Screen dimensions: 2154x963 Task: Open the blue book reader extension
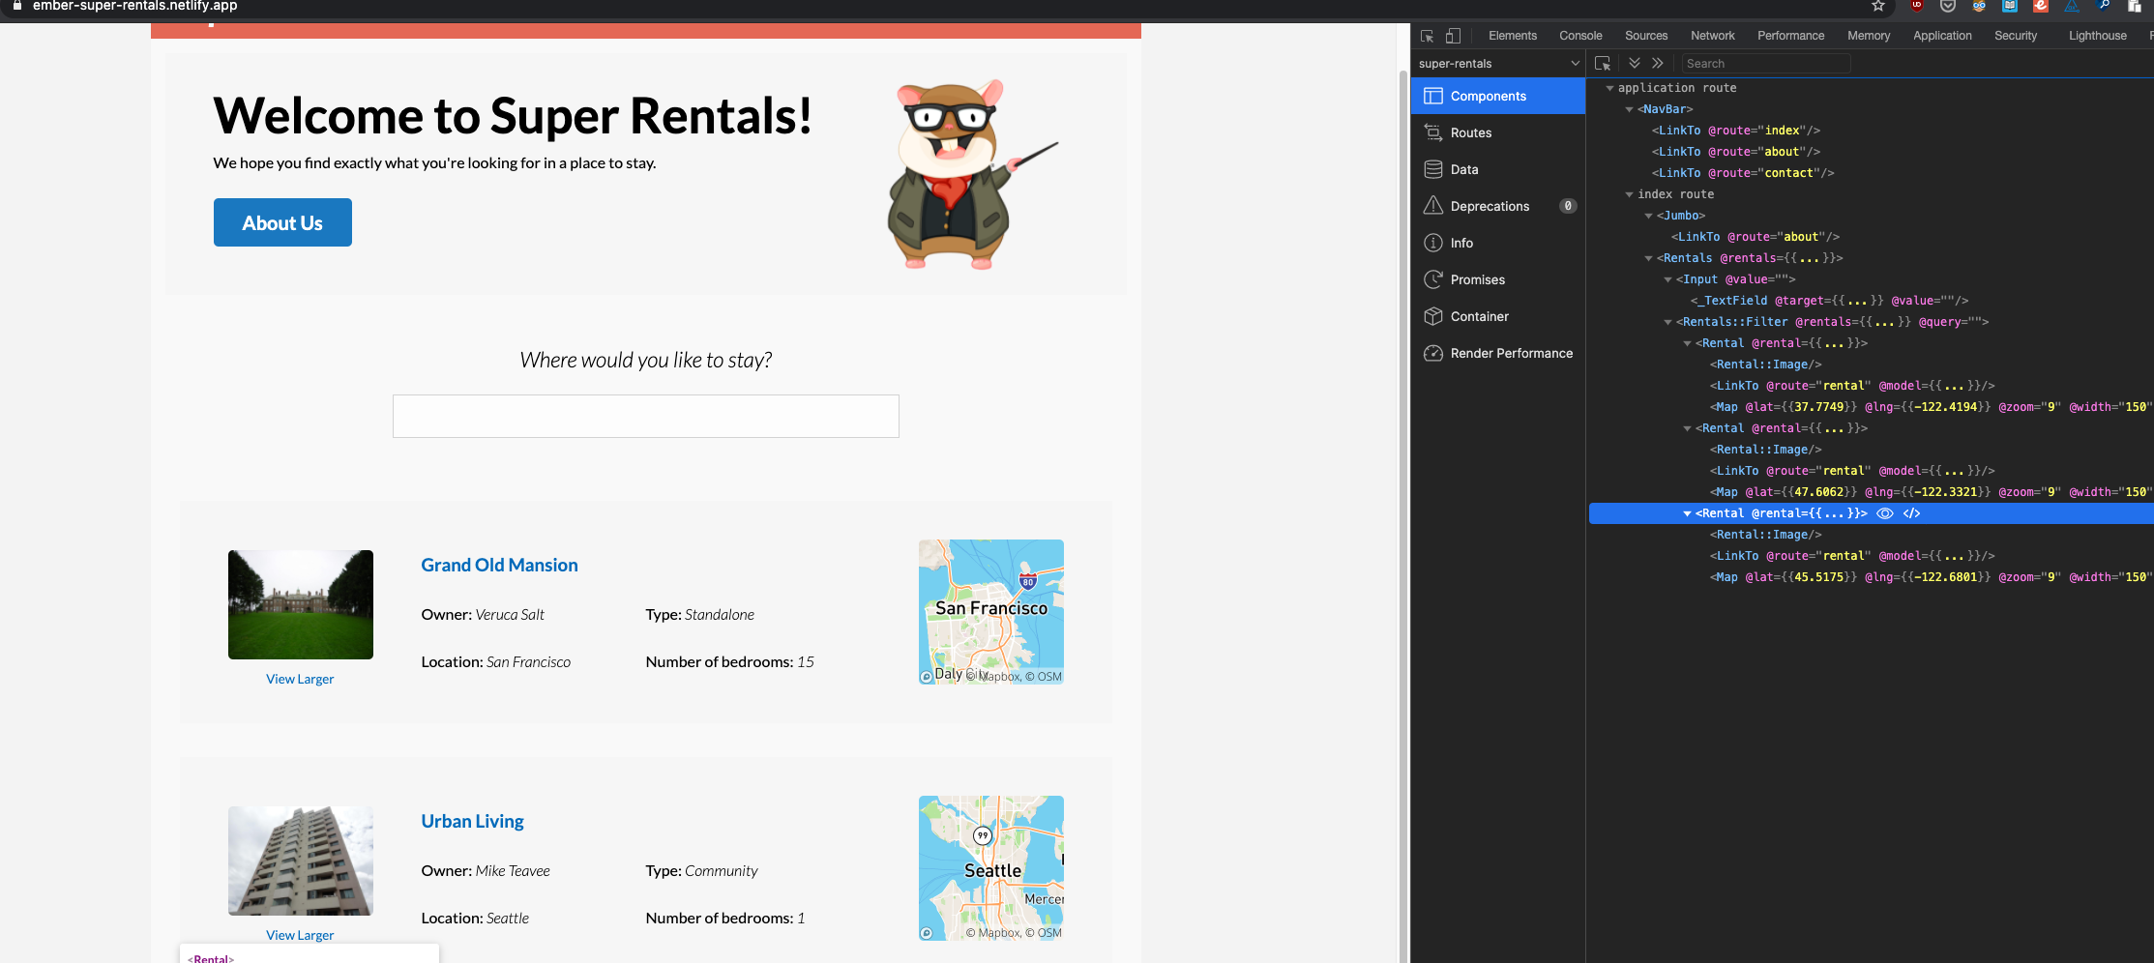pos(2010,6)
